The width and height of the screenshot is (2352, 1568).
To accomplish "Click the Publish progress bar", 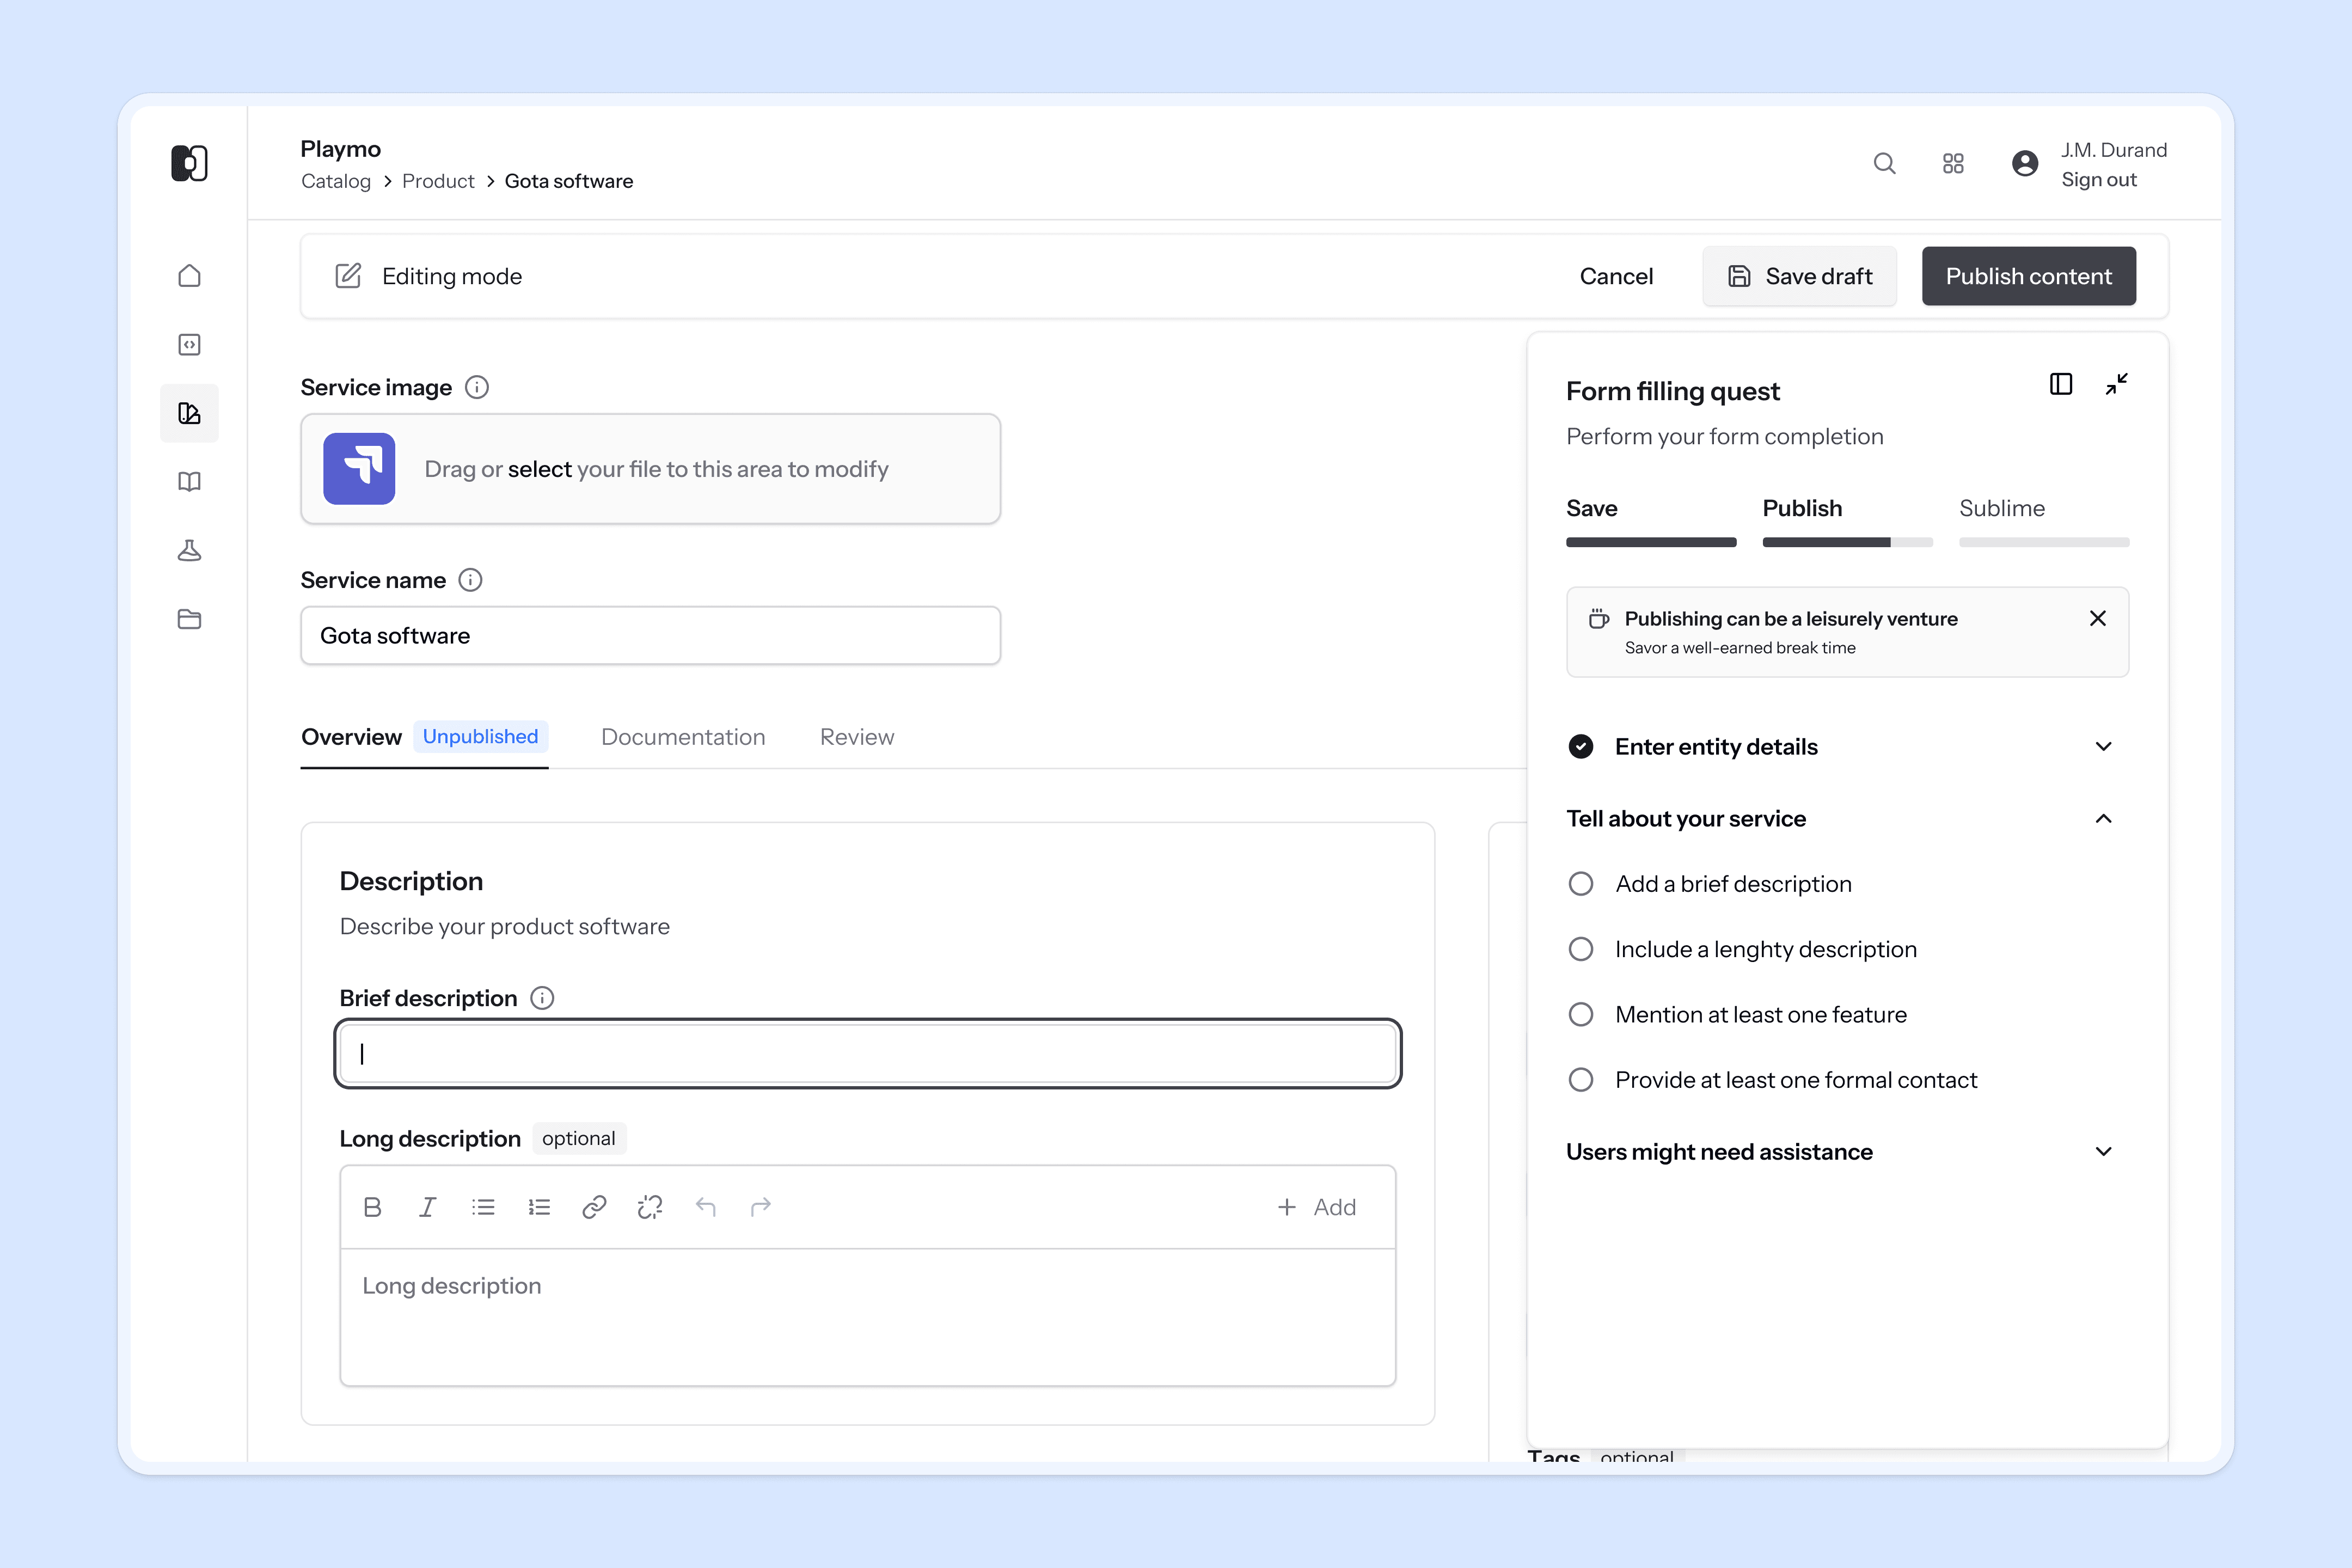I will (x=1847, y=542).
